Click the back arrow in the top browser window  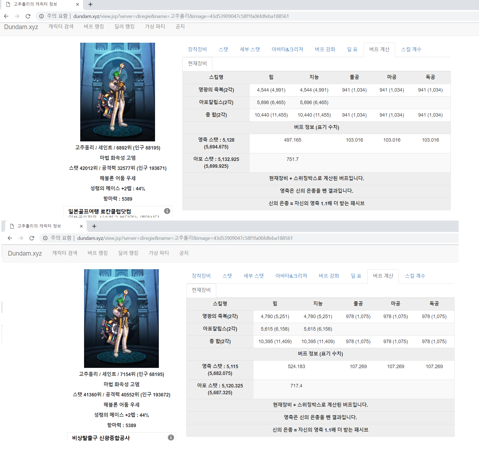click(6, 16)
